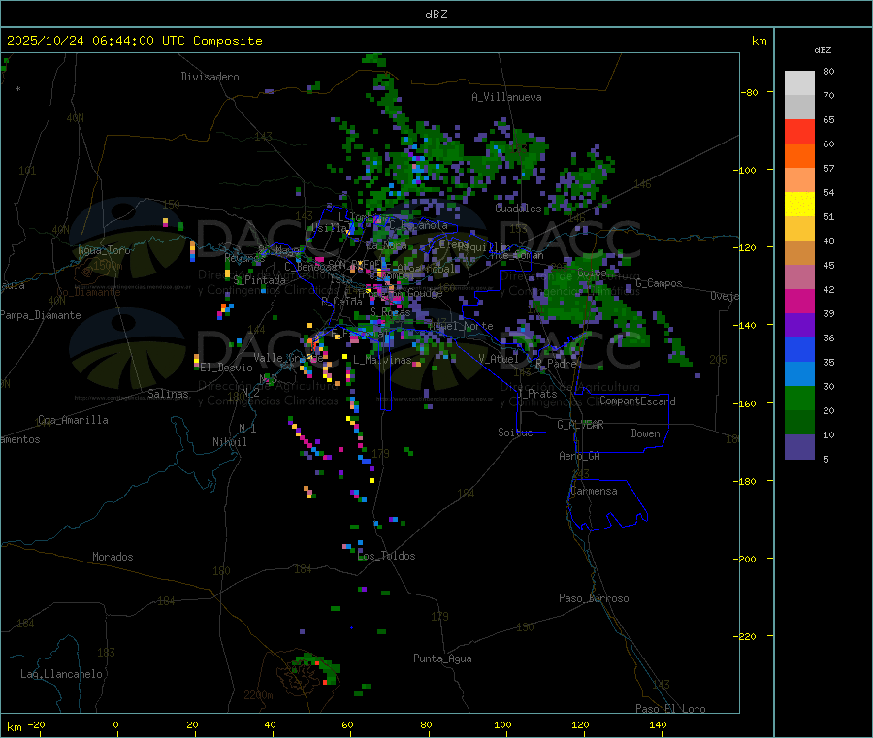This screenshot has height=738, width=873.
Task: Click the km unit label at bottom left
Action: click(14, 727)
